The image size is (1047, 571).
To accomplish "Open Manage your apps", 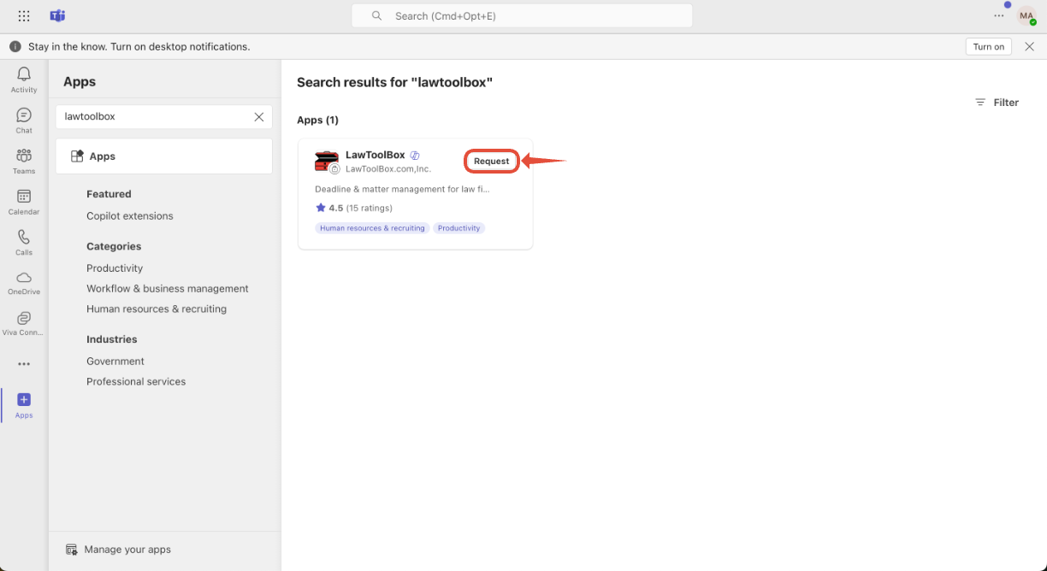I will coord(118,550).
